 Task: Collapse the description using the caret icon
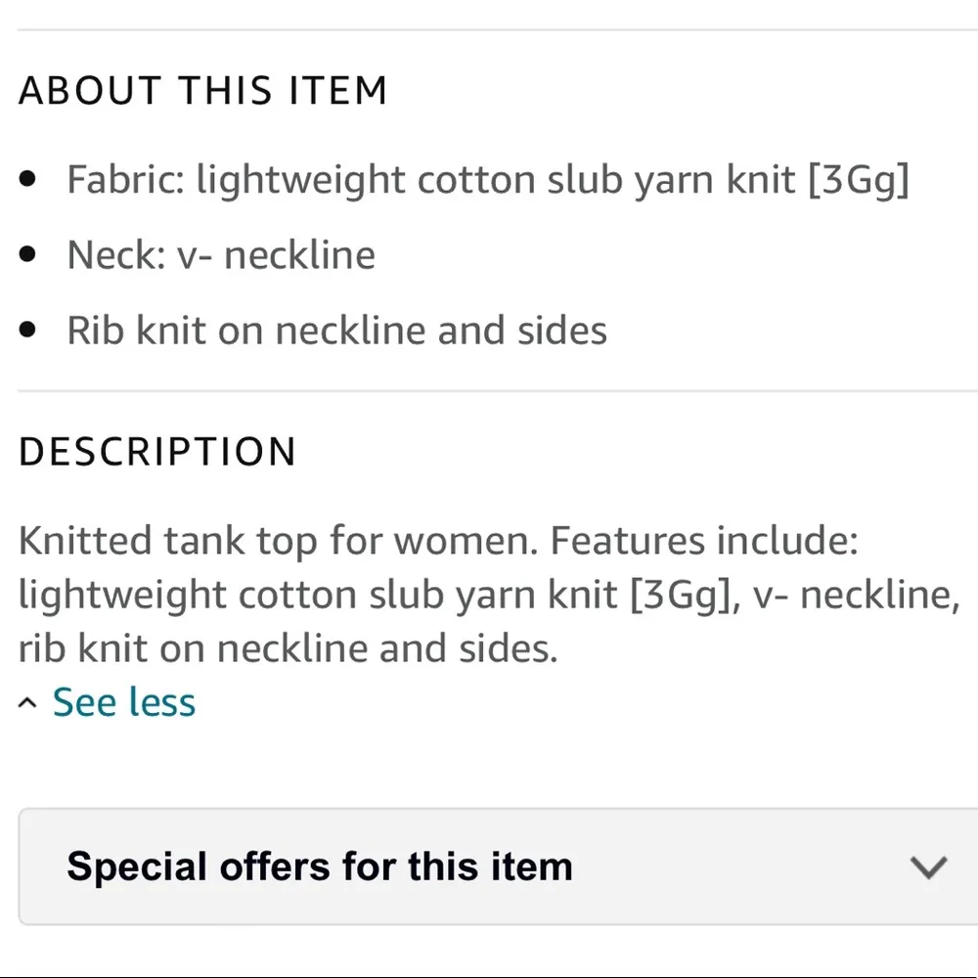click(26, 700)
